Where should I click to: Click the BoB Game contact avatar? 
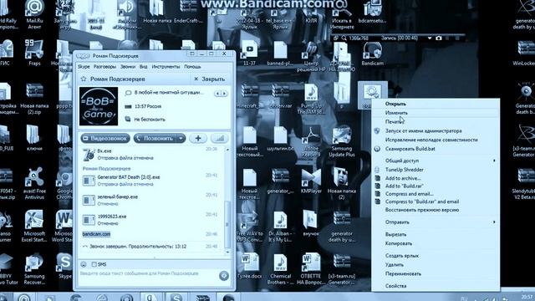click(x=99, y=106)
